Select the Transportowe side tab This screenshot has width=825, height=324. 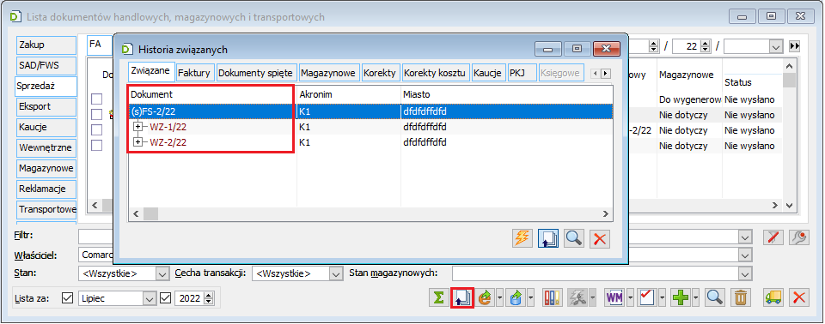[x=46, y=209]
